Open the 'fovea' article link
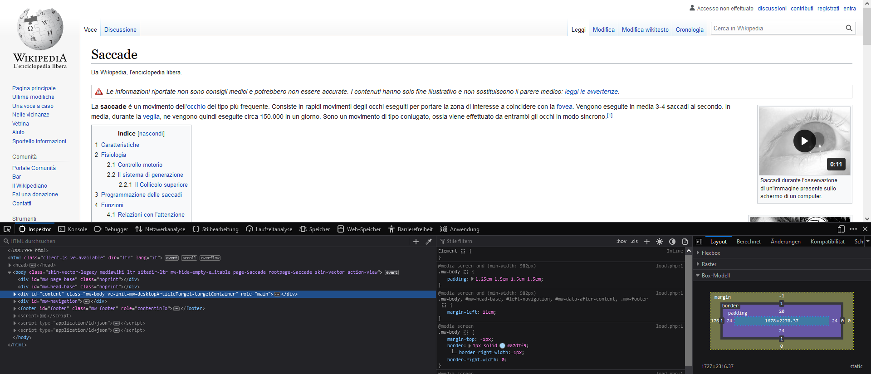The height and width of the screenshot is (374, 871). tap(564, 107)
